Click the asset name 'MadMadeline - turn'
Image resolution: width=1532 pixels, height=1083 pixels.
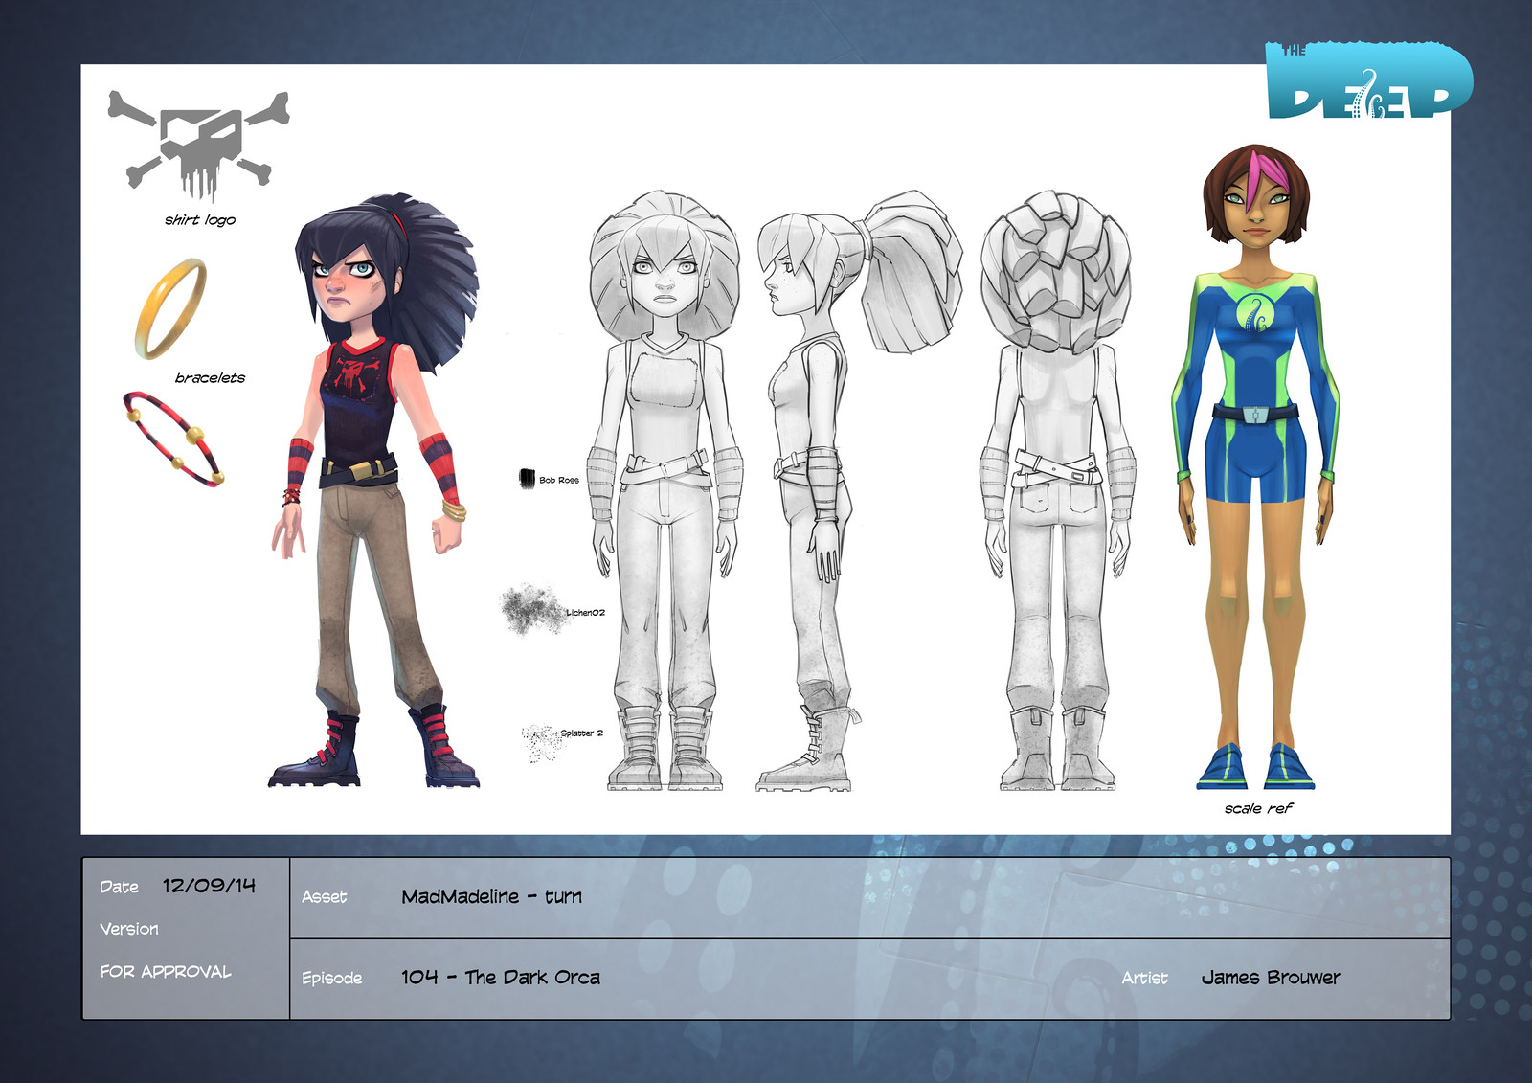[492, 896]
